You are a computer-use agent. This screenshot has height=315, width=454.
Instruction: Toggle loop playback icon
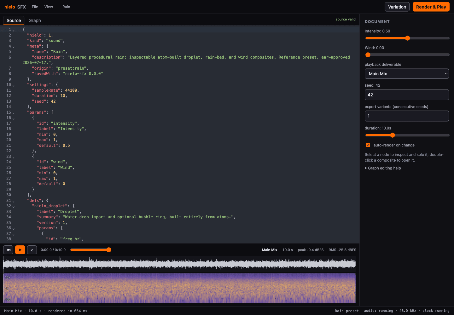coord(32,250)
